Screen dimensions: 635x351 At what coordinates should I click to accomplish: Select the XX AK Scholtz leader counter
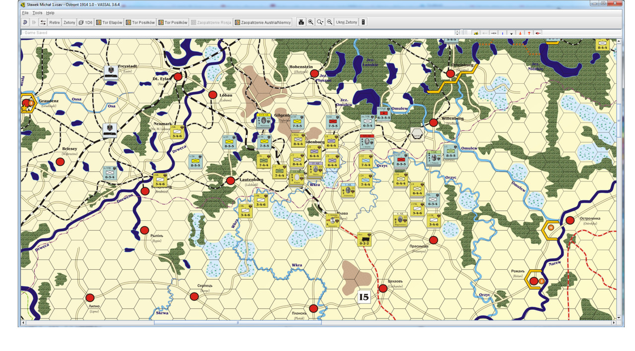367,141
